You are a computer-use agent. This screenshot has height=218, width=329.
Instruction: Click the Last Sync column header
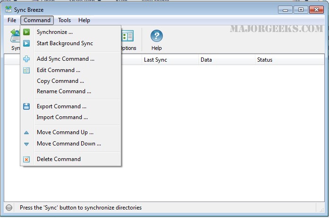click(x=170, y=60)
